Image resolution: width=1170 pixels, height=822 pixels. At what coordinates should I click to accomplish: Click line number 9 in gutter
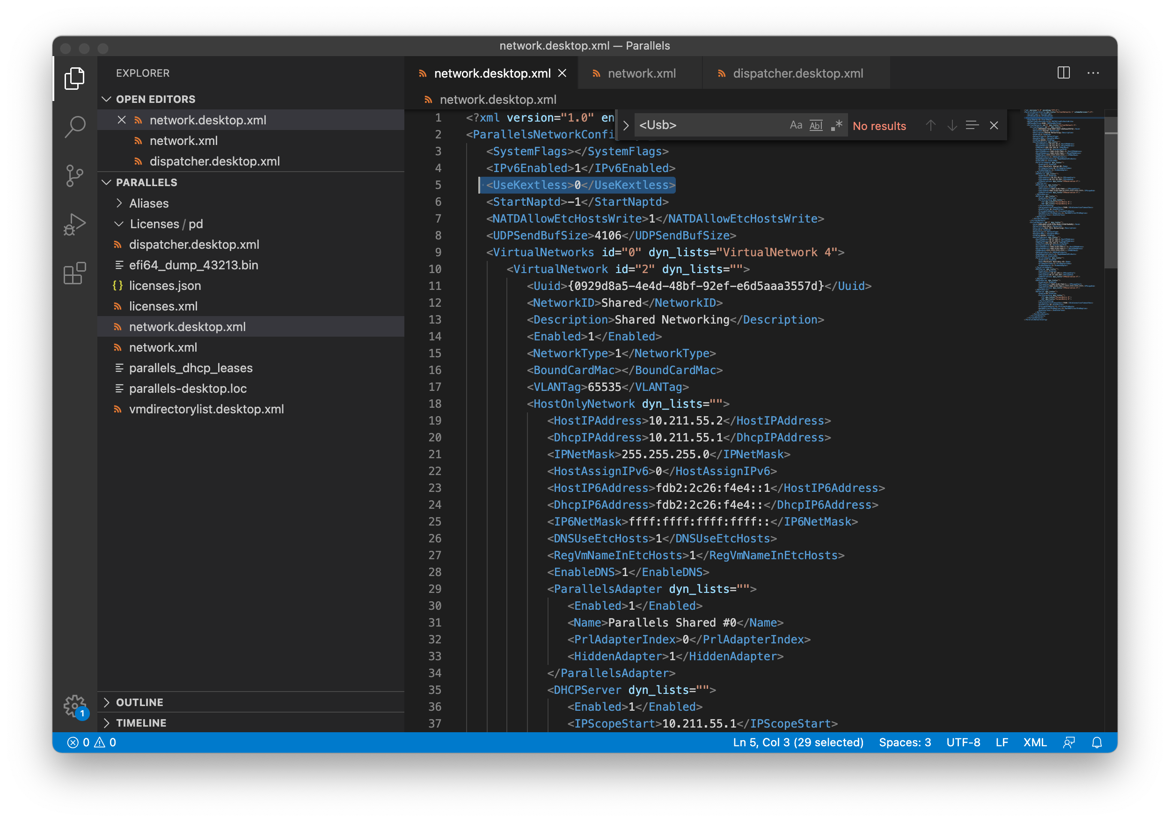click(x=438, y=252)
